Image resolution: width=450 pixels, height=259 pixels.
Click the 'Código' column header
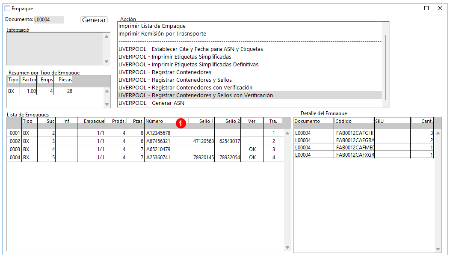click(x=354, y=123)
